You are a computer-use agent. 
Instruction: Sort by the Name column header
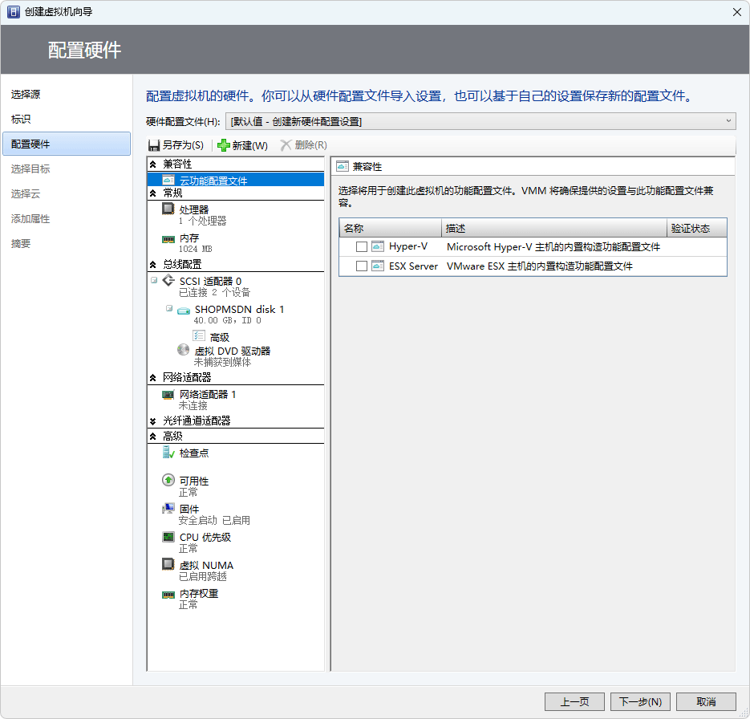(x=390, y=229)
